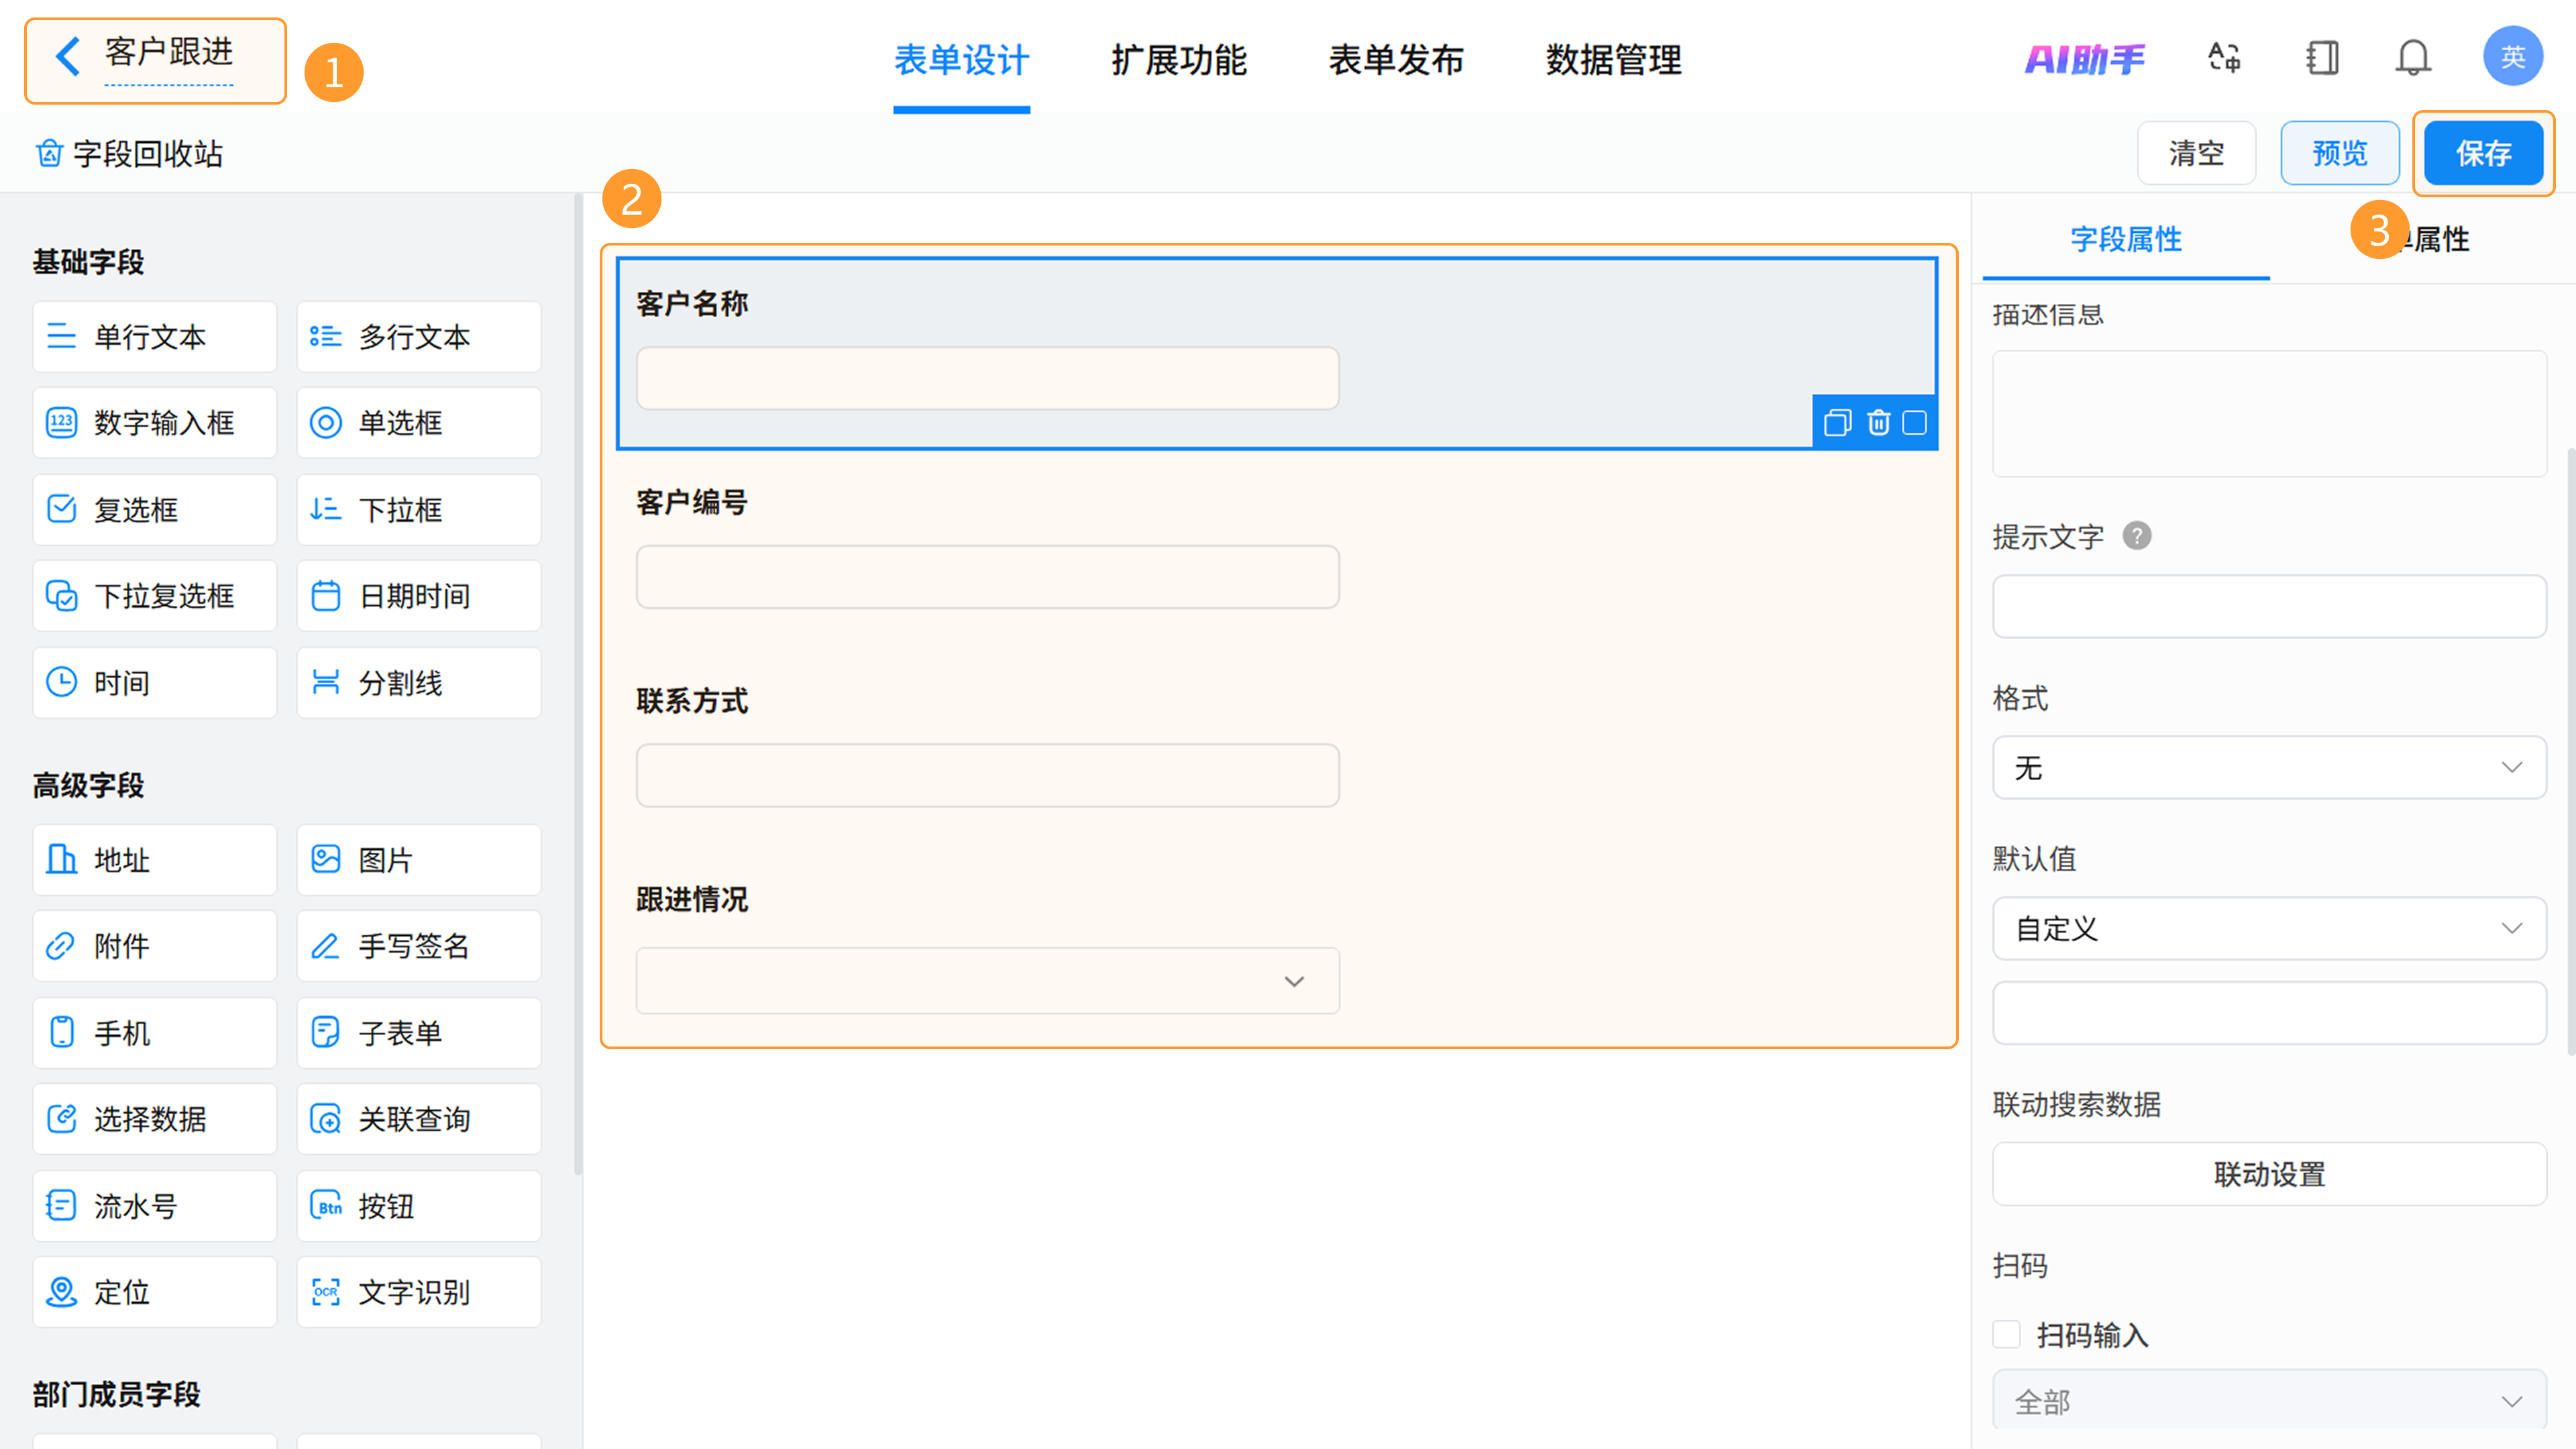Click the 提示文字 input box
2576x1449 pixels.
(2269, 606)
